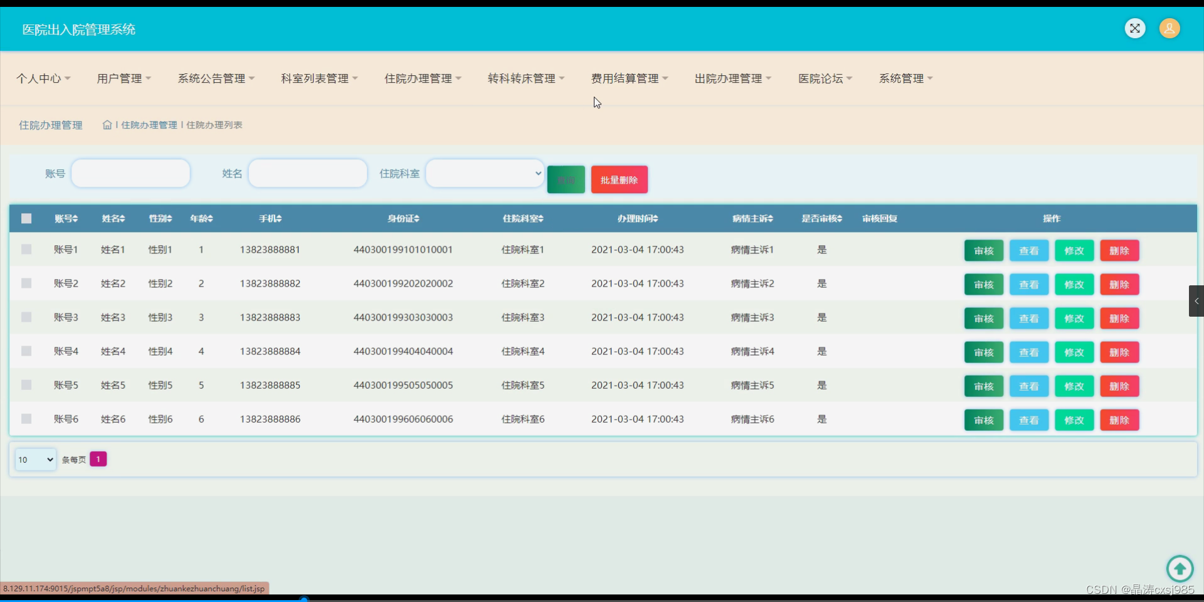Click 删除 for the 账号6 row

tap(1119, 420)
